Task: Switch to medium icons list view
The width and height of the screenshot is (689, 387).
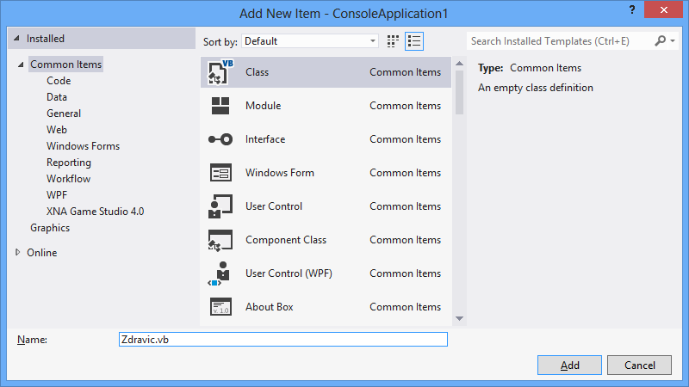Action: coord(414,40)
